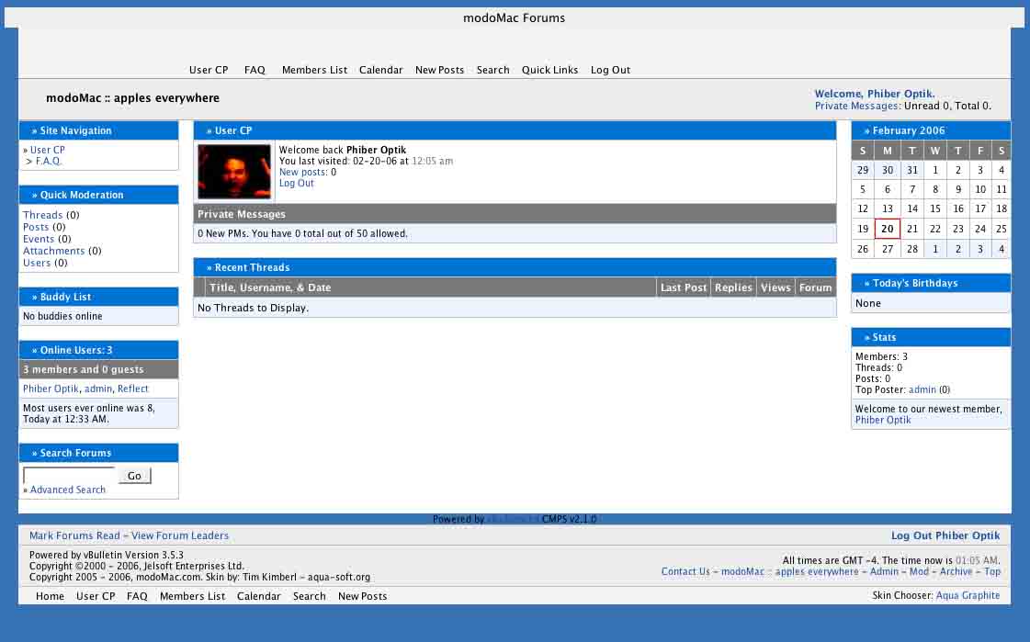Select February 20 on the calendar

[x=888, y=229]
